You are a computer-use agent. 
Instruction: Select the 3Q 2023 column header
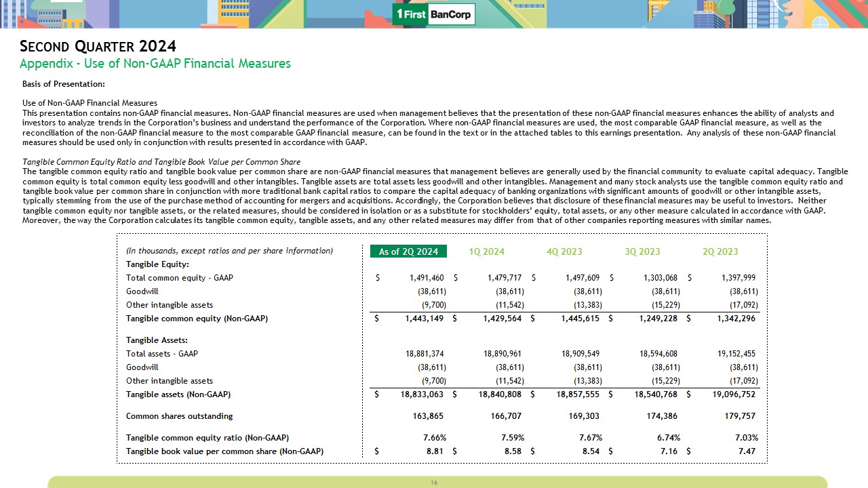(642, 251)
